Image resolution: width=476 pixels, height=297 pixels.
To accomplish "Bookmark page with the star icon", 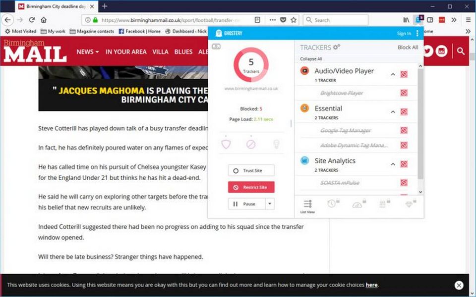I will click(294, 20).
